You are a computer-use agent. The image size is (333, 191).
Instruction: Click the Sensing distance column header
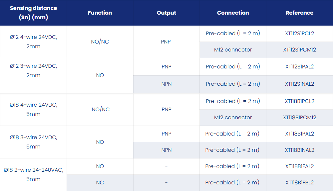tap(33, 13)
